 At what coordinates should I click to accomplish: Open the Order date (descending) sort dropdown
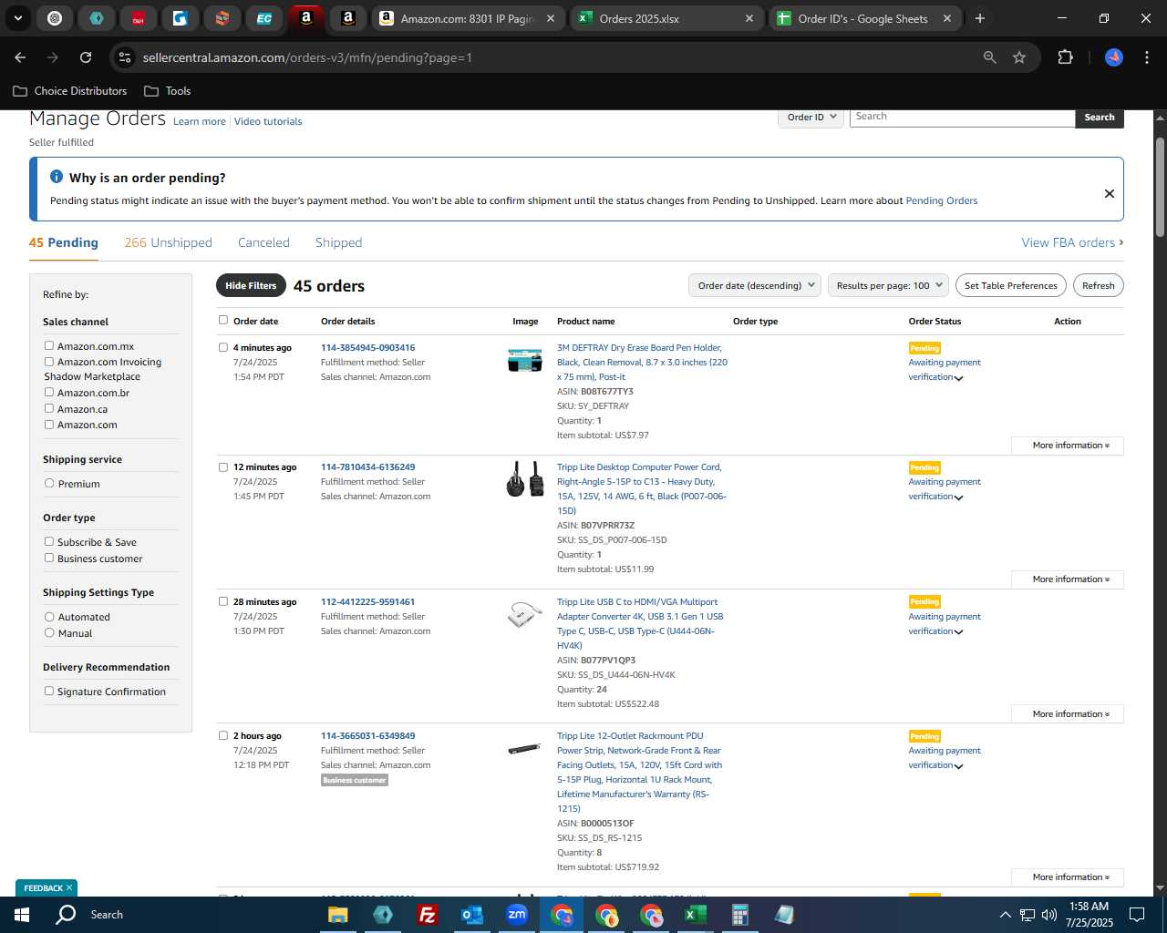click(x=755, y=285)
